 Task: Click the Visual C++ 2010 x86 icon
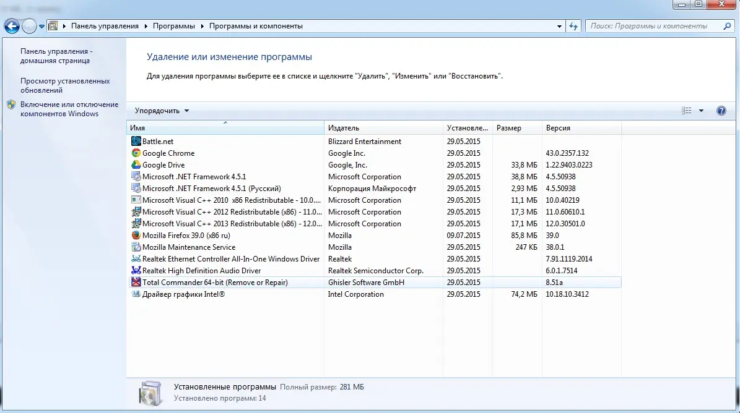(x=136, y=200)
